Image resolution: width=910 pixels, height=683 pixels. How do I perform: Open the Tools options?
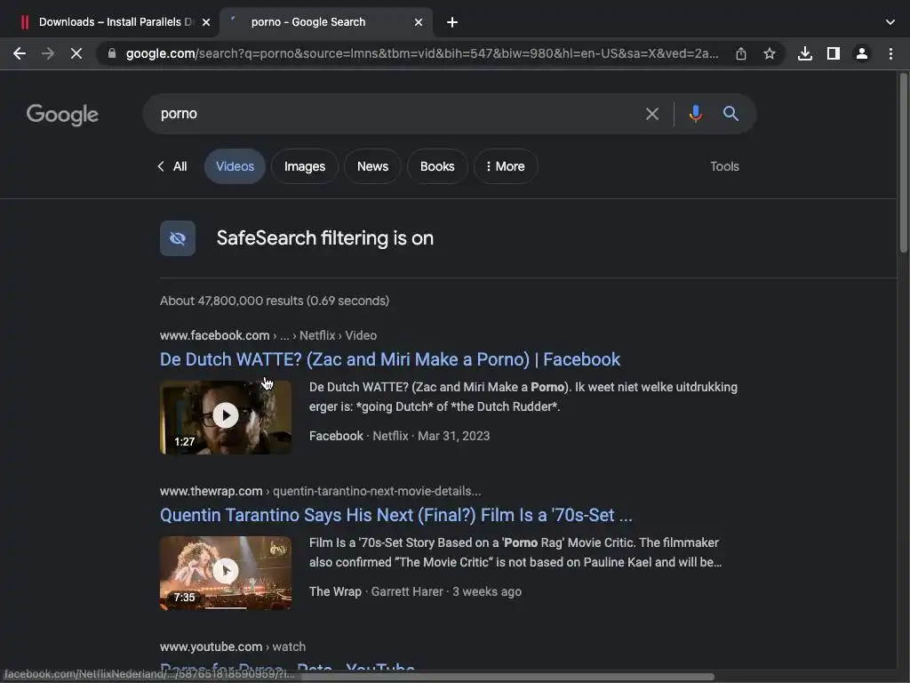[724, 166]
